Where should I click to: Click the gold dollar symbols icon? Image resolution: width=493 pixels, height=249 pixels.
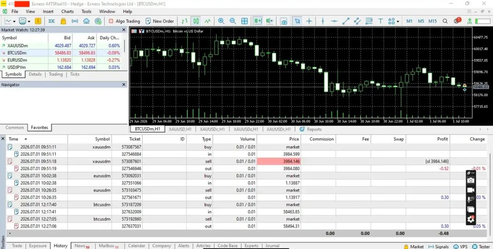(38, 21)
